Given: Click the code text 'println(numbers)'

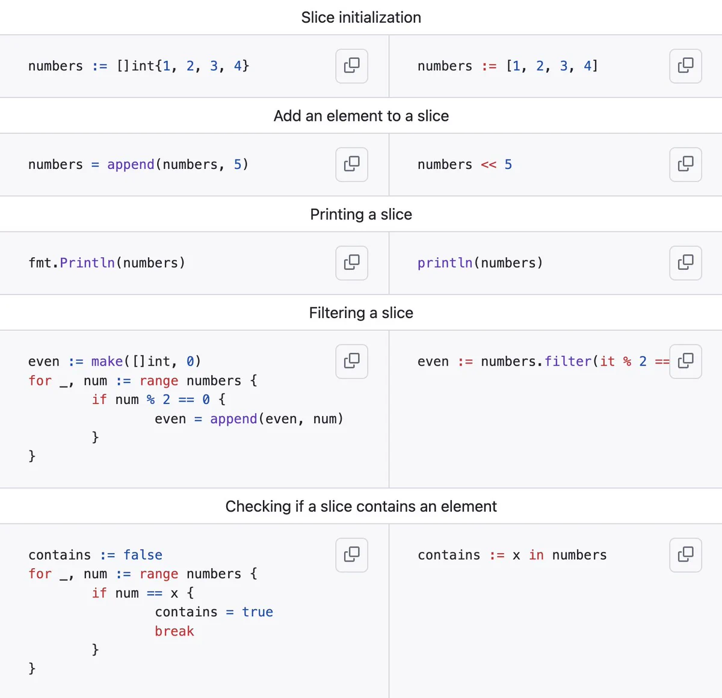Looking at the screenshot, I should [x=480, y=263].
